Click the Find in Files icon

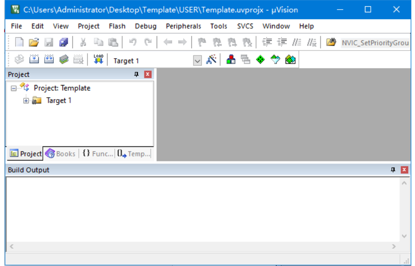coord(331,42)
